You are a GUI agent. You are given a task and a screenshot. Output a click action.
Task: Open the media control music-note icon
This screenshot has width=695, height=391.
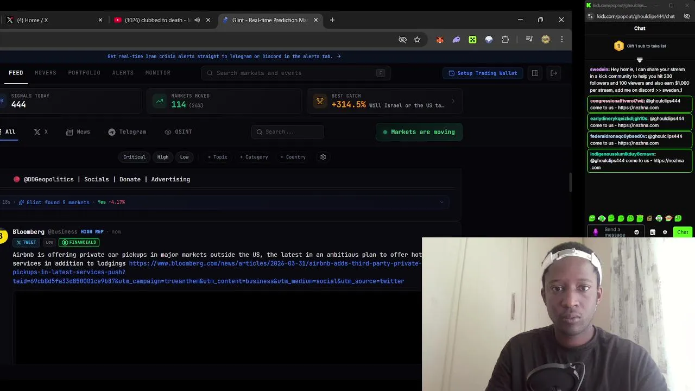[x=529, y=40]
